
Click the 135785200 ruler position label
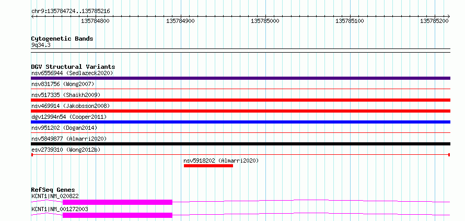click(435, 21)
